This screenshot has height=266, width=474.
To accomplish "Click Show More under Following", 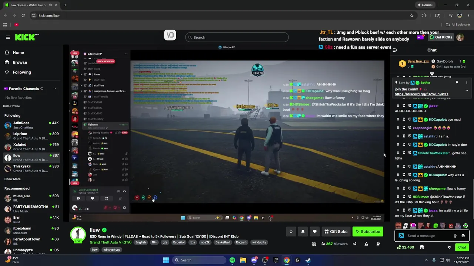I will (13, 179).
